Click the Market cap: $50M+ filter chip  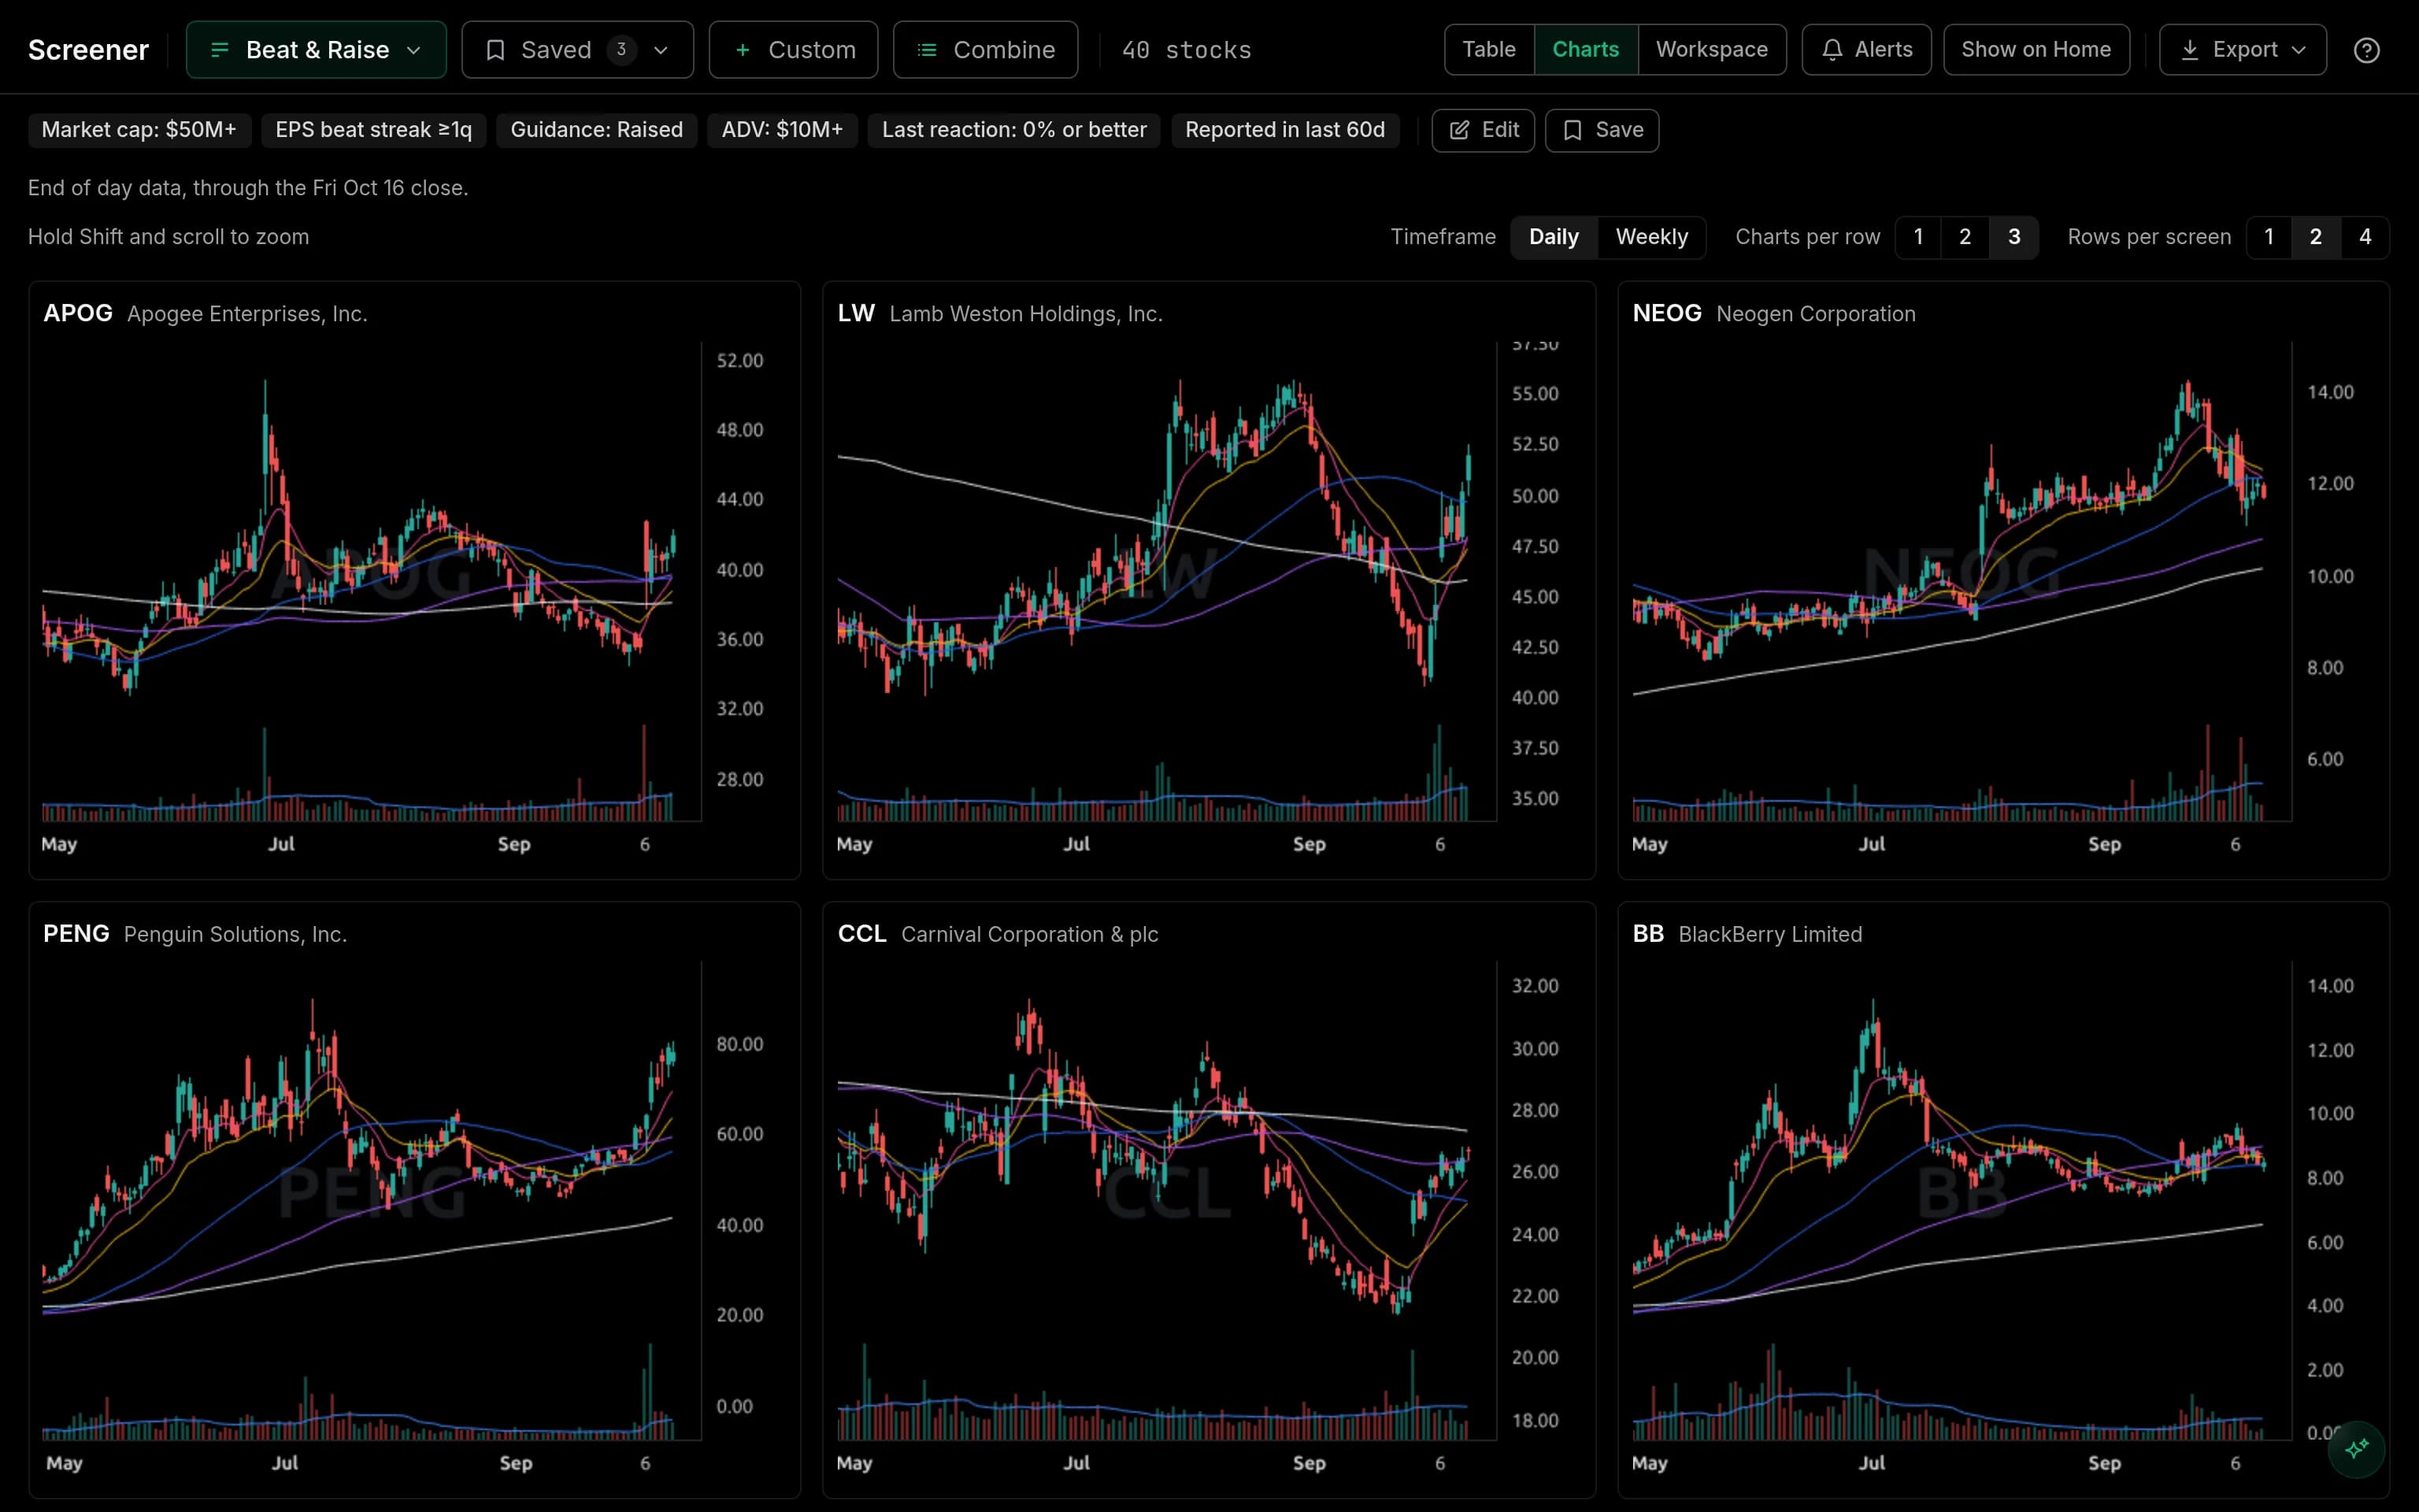139,130
